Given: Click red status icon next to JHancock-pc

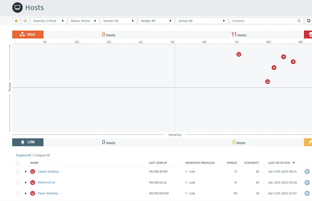Looking at the screenshot, I should [x=33, y=182].
